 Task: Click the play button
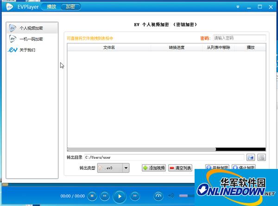click(x=120, y=196)
